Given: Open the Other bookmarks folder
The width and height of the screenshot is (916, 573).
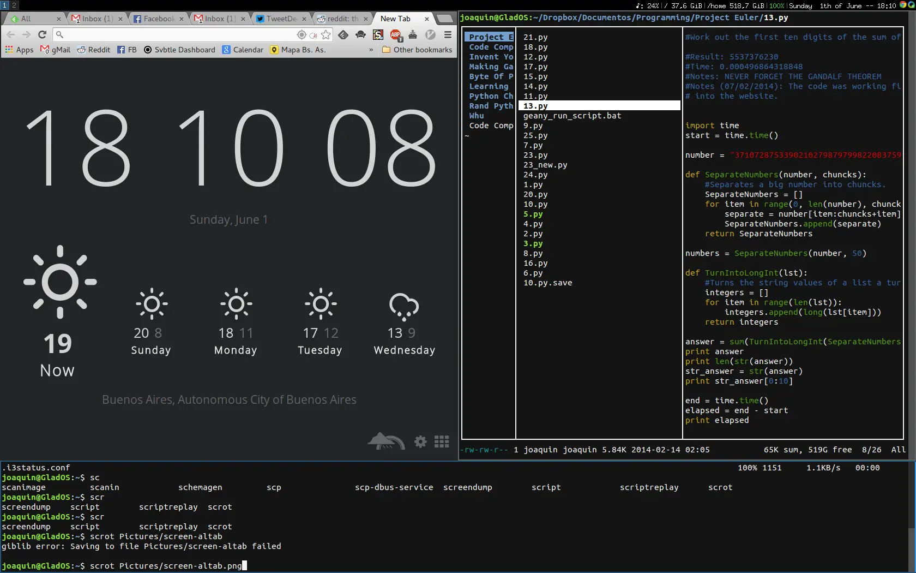Looking at the screenshot, I should (x=417, y=50).
